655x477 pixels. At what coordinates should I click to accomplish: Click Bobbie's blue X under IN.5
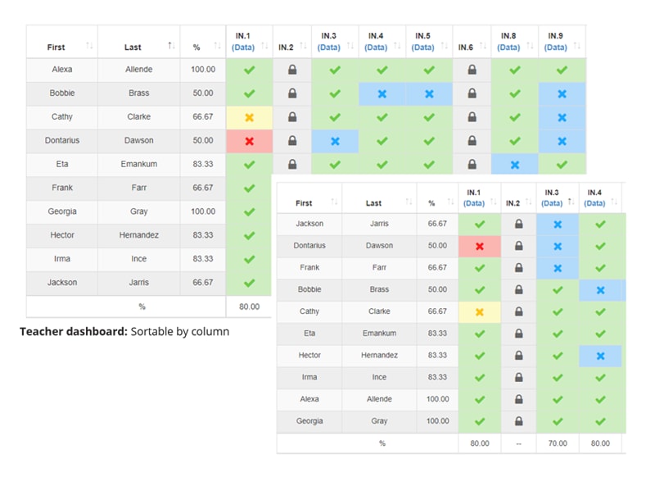click(x=429, y=94)
